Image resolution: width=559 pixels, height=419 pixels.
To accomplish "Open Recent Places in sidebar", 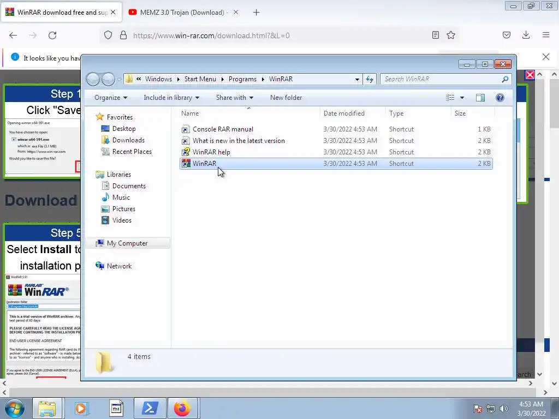I will 132,152.
